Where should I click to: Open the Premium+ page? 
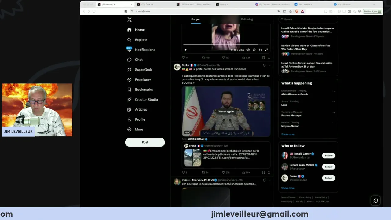[x=139, y=79]
